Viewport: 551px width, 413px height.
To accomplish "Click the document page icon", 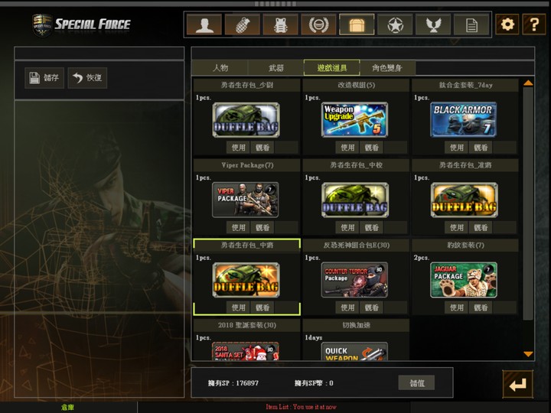I will (x=471, y=24).
